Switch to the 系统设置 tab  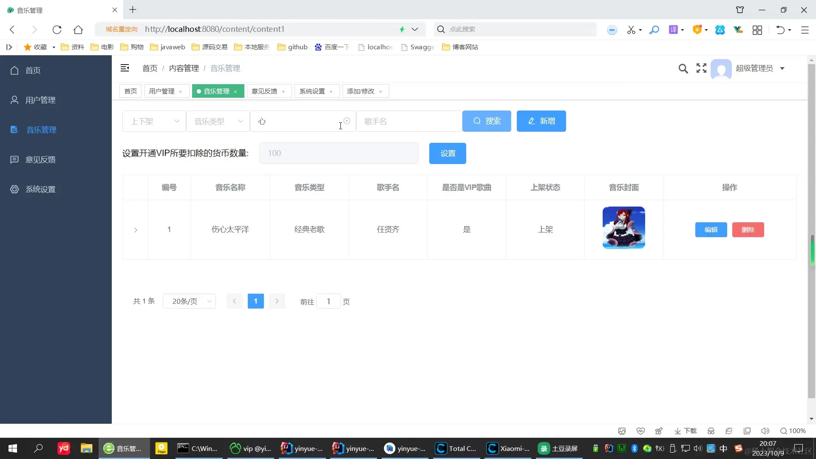[x=312, y=91]
